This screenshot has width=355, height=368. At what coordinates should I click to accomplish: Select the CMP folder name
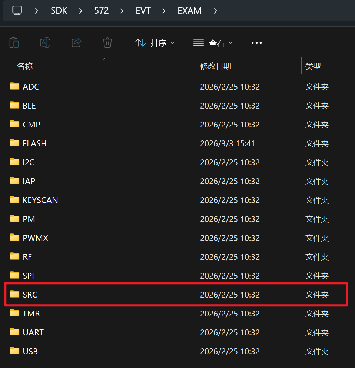(31, 125)
